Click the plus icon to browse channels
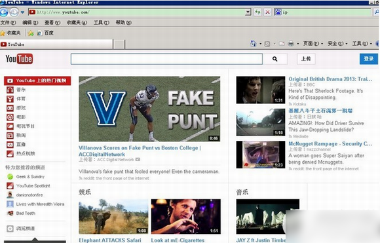Screen dimensions: 380x243 pyautogui.click(x=10, y=229)
